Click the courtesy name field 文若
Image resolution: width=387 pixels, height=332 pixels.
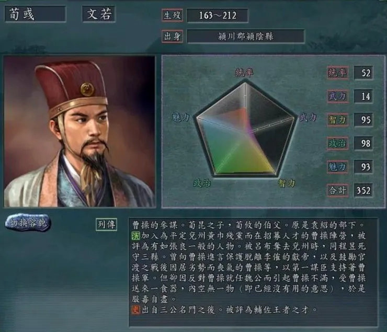click(x=99, y=14)
